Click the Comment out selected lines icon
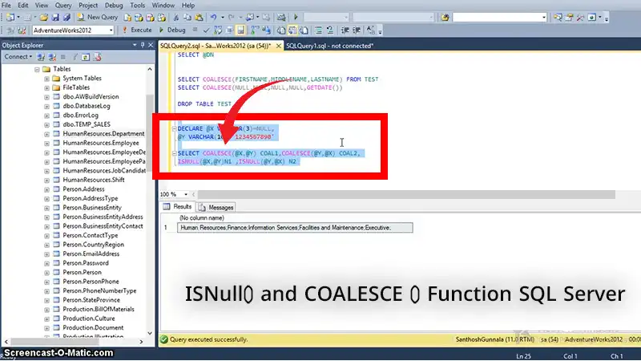The image size is (641, 361). click(318, 30)
